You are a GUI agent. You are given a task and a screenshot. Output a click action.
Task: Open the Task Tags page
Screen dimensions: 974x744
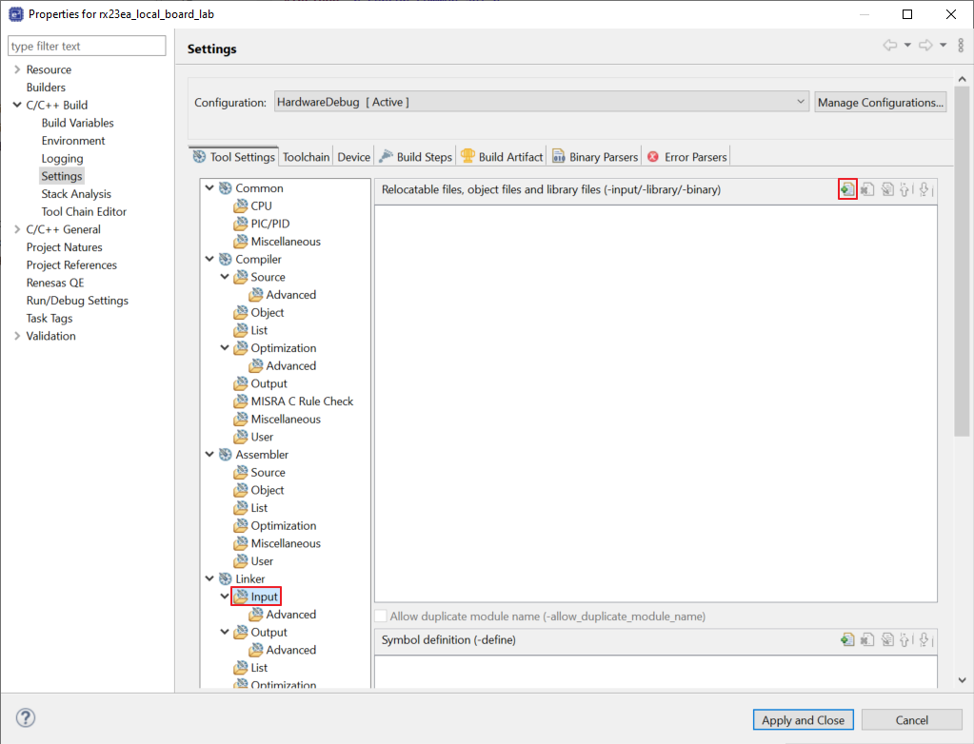(x=50, y=319)
